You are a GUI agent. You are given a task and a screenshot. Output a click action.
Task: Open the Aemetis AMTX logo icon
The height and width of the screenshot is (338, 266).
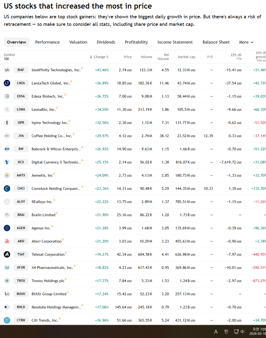tap(7, 175)
